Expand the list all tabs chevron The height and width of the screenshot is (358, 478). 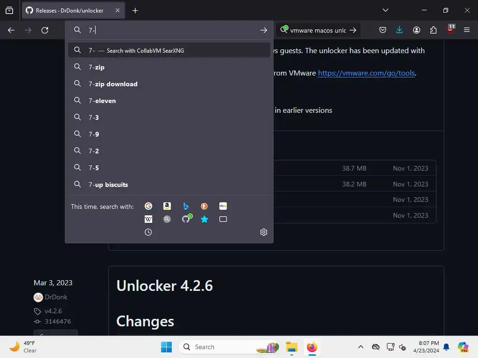(385, 10)
